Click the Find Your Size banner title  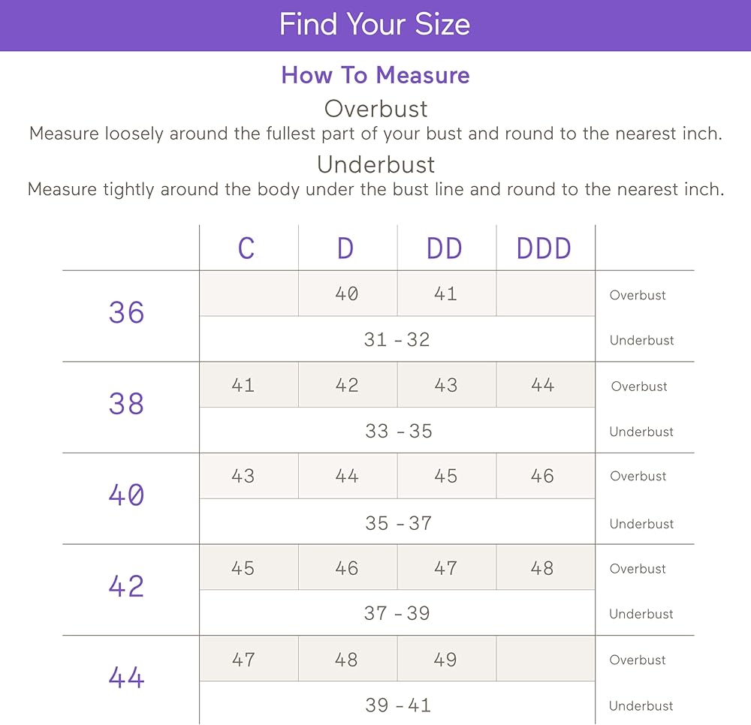click(x=375, y=25)
